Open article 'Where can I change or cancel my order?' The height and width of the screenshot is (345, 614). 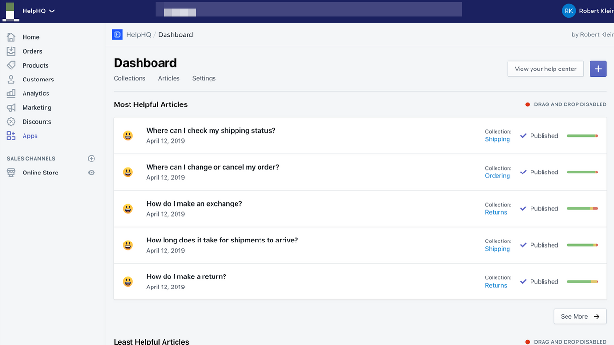[213, 167]
